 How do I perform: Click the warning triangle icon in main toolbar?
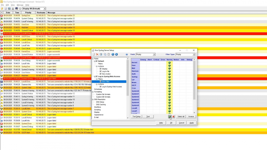tap(13, 9)
